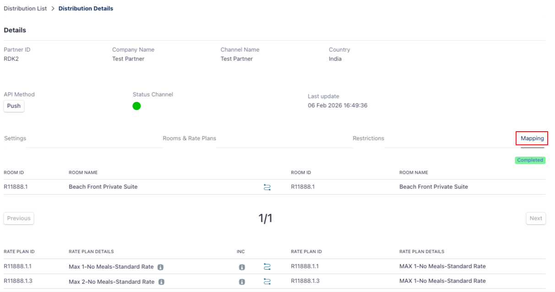
Task: Click INC info icon in R11888.1.3 row
Action: click(242, 282)
